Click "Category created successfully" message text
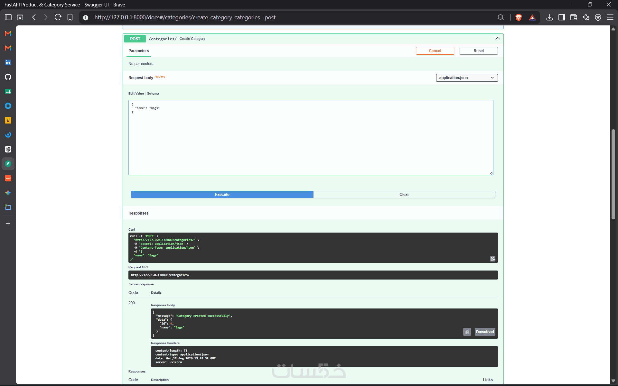The image size is (618, 386). 203,316
